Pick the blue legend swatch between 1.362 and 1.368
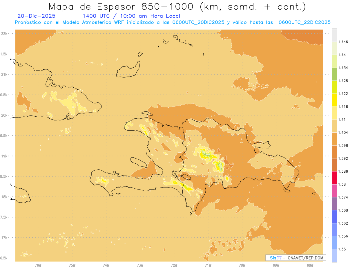The image size is (348, 269). 334,217
